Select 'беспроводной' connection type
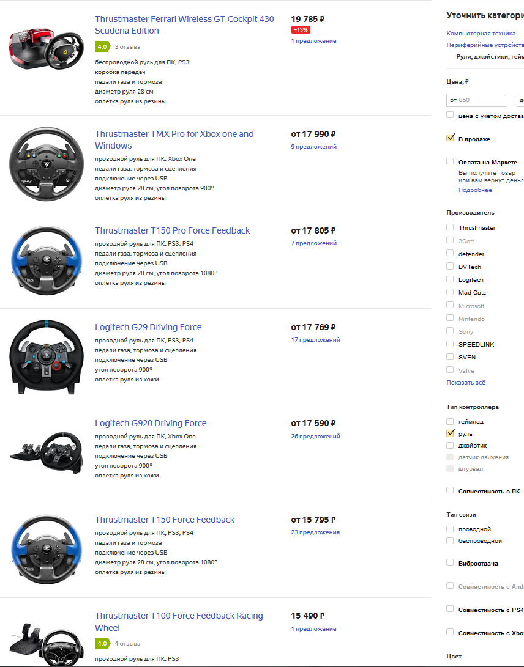 [450, 540]
